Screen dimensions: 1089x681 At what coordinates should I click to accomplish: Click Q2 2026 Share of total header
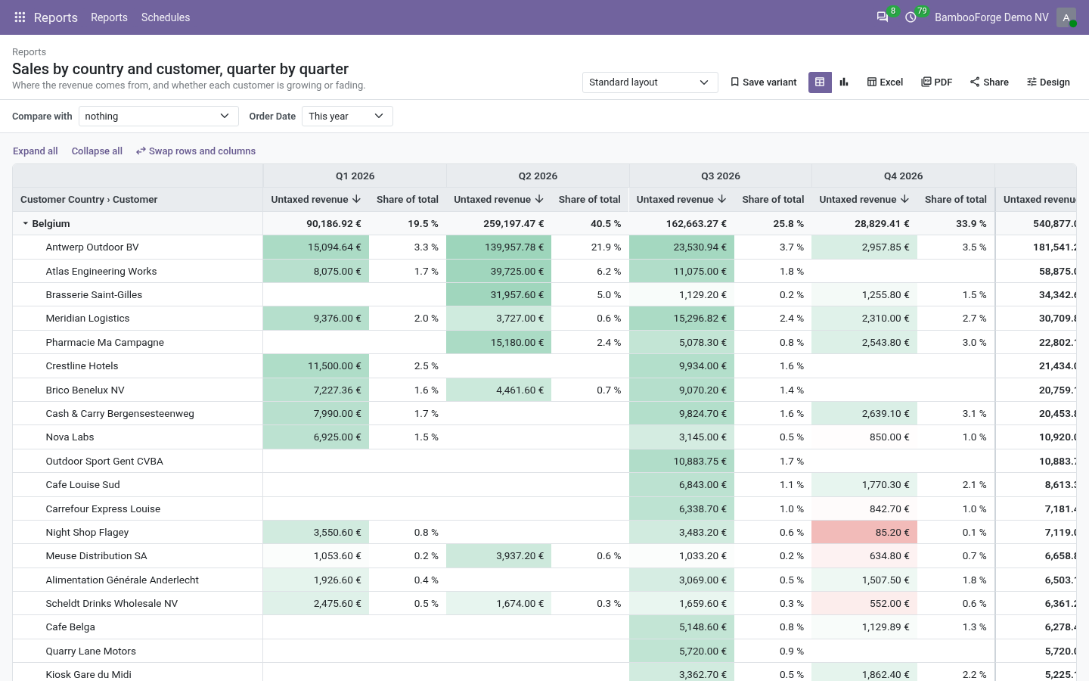coord(590,200)
